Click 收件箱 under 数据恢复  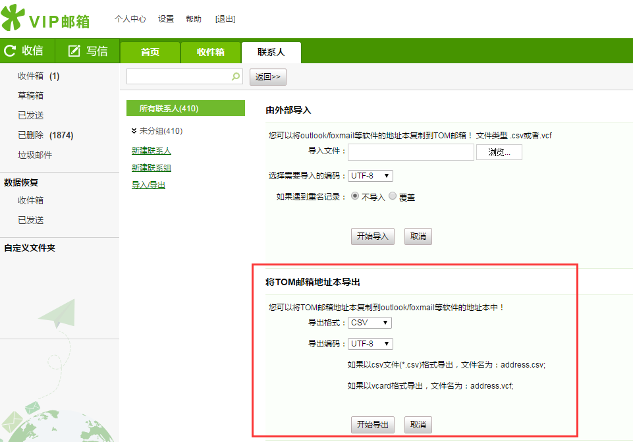[31, 200]
